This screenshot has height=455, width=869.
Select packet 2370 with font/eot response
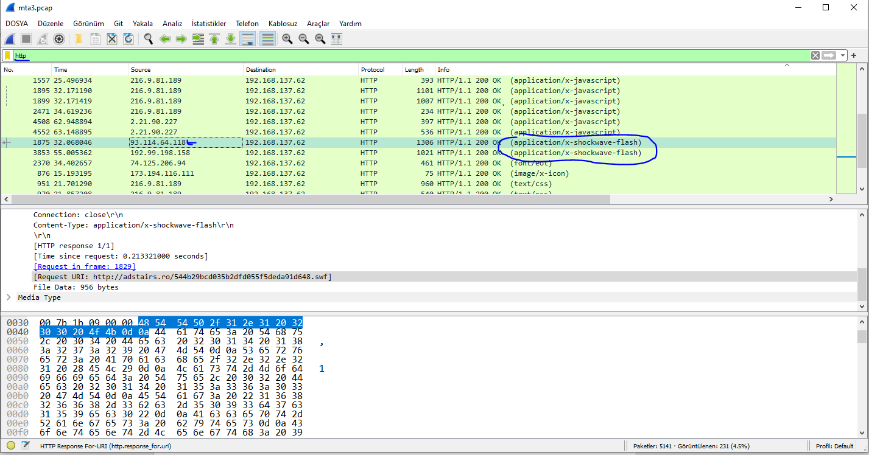419,163
